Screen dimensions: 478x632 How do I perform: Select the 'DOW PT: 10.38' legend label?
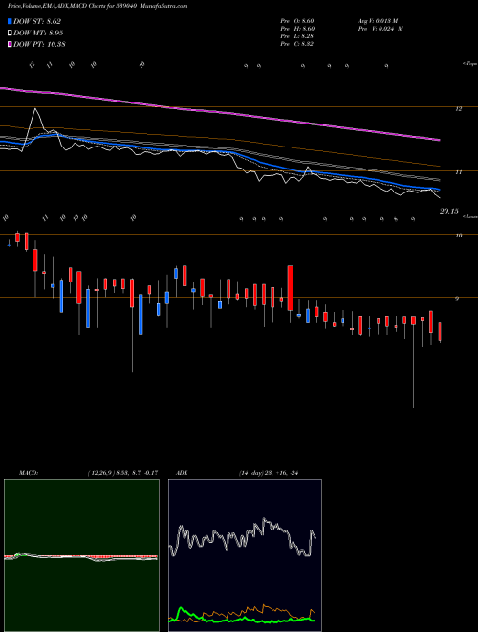tap(39, 44)
